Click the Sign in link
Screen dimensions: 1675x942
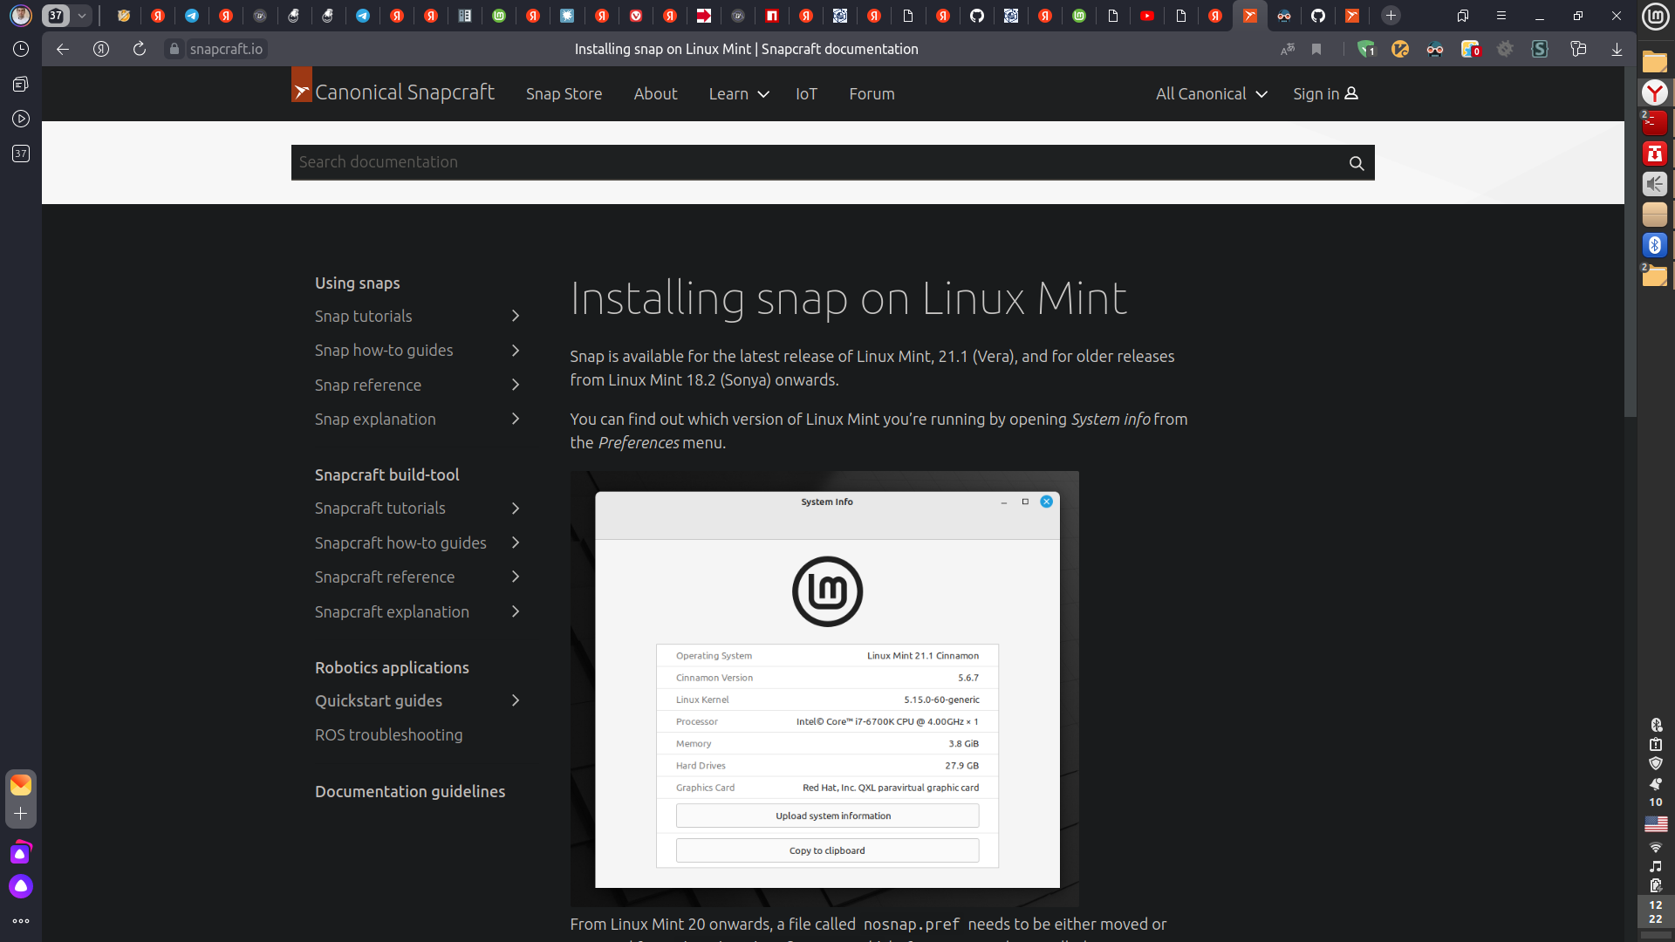[1324, 94]
